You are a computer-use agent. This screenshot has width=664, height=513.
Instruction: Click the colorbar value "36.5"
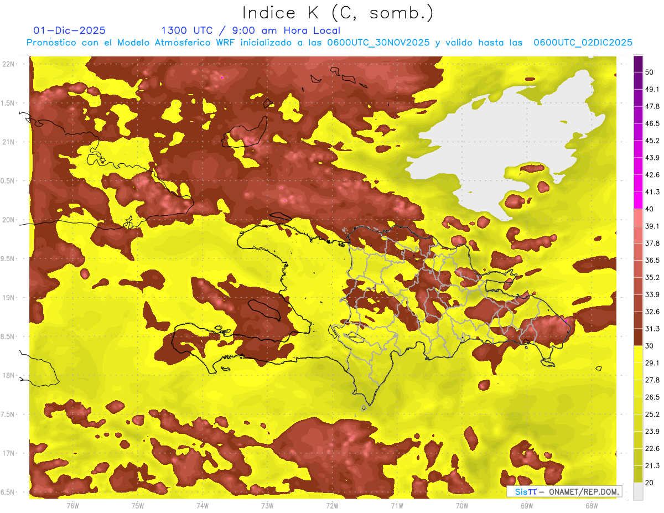coord(652,260)
